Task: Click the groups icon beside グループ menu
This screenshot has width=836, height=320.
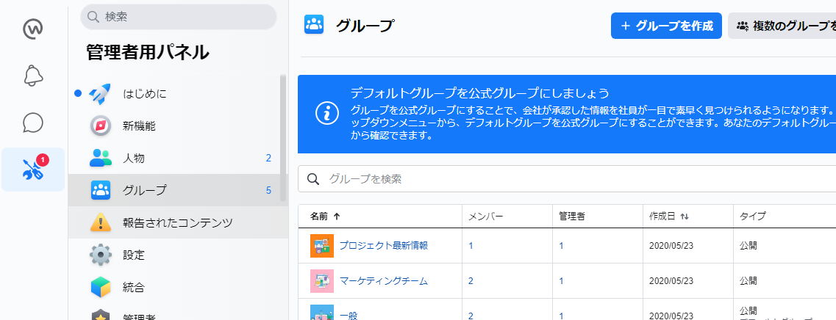Action: pos(100,190)
